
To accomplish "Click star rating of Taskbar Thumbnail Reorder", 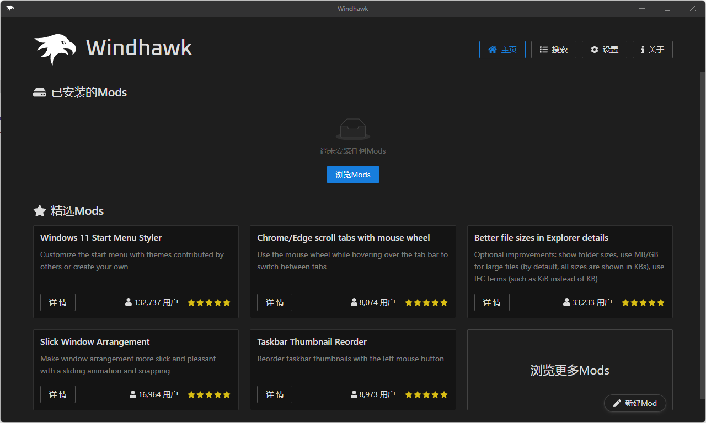I will [x=426, y=394].
